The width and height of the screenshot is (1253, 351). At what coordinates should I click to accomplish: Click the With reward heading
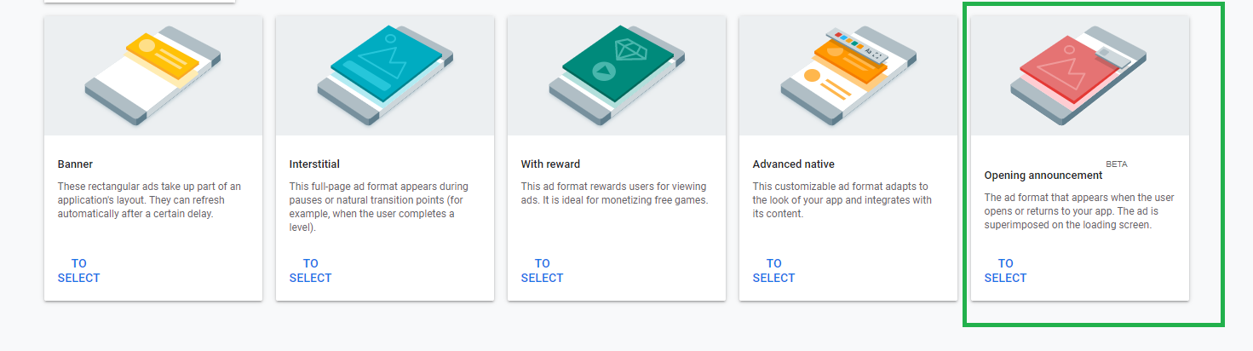[550, 164]
